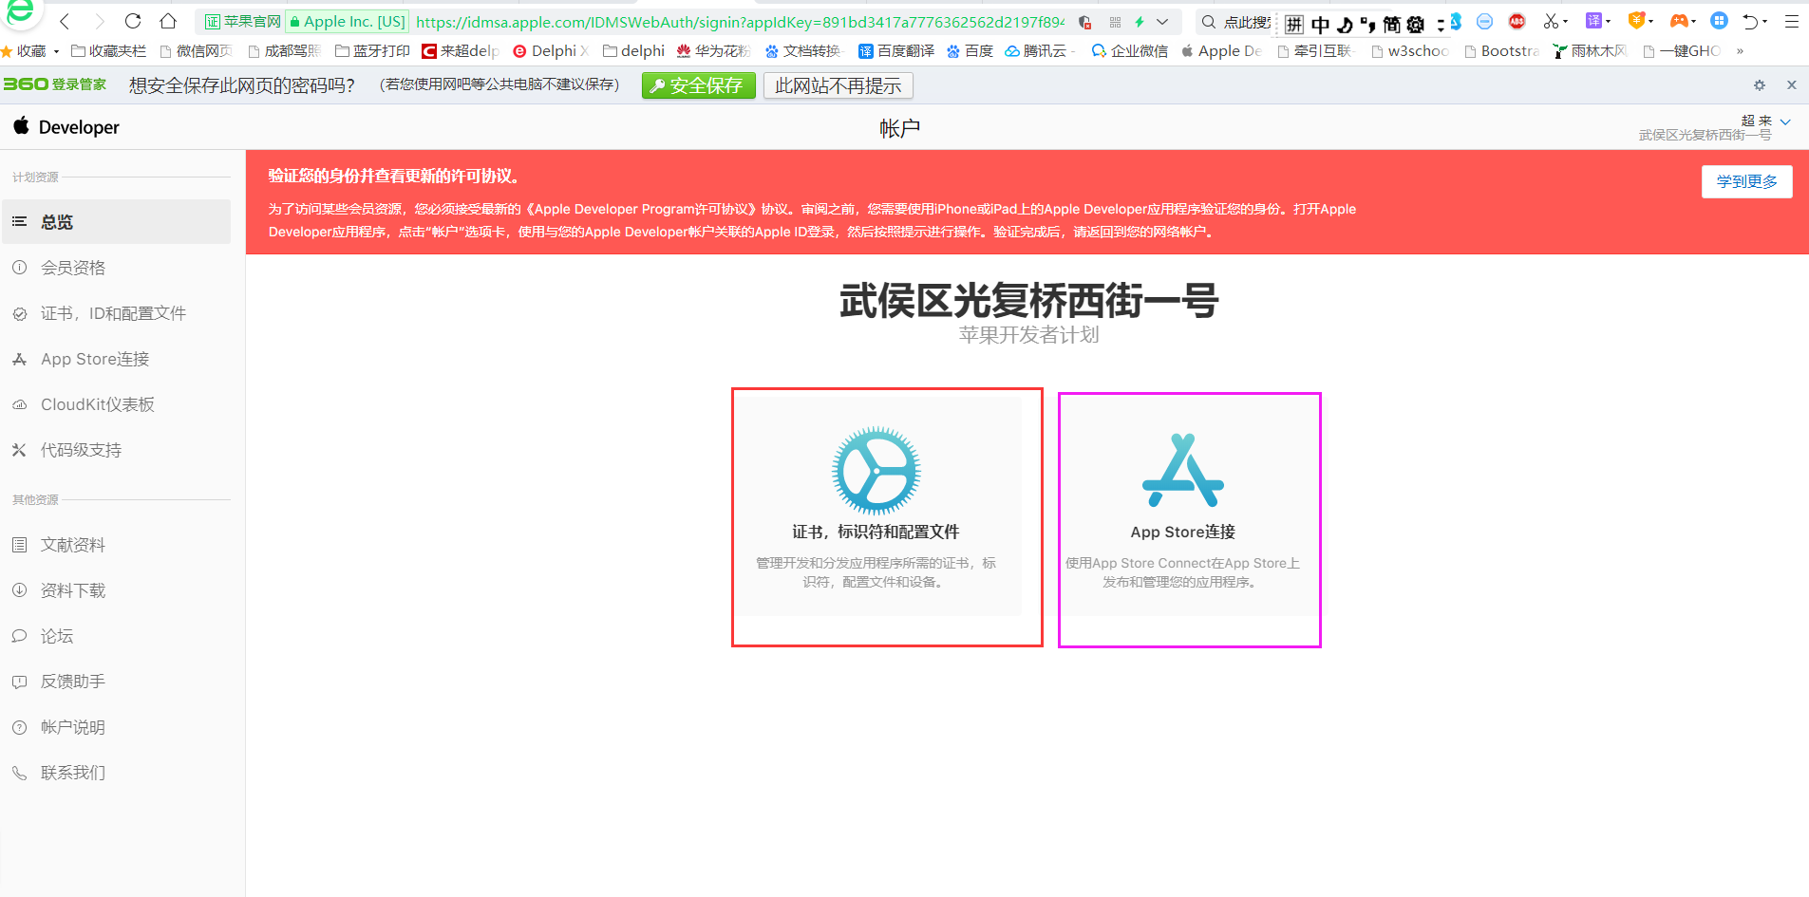Click the Apple logo next to Developer
The width and height of the screenshot is (1809, 897).
[x=21, y=125]
